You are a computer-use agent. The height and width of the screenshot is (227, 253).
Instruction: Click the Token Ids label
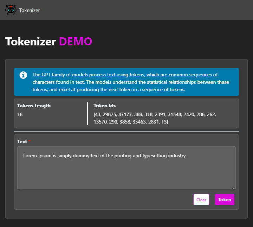pyautogui.click(x=105, y=106)
